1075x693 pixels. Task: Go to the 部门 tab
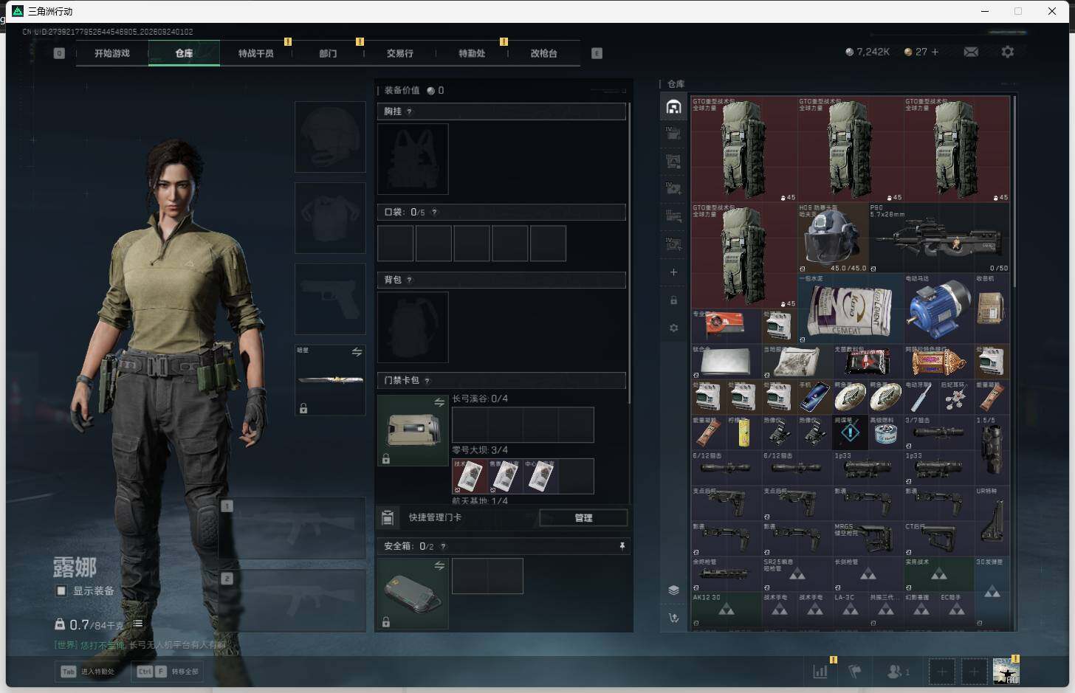pyautogui.click(x=328, y=53)
